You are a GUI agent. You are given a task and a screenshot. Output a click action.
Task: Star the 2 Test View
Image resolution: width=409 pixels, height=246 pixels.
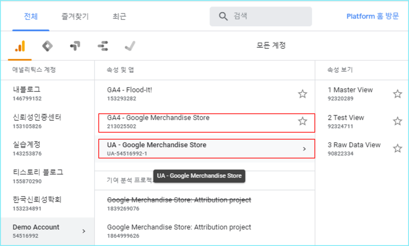pos(398,121)
